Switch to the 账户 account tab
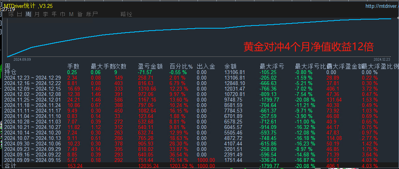Screen dimensions: 399x169 (x=92, y=14)
